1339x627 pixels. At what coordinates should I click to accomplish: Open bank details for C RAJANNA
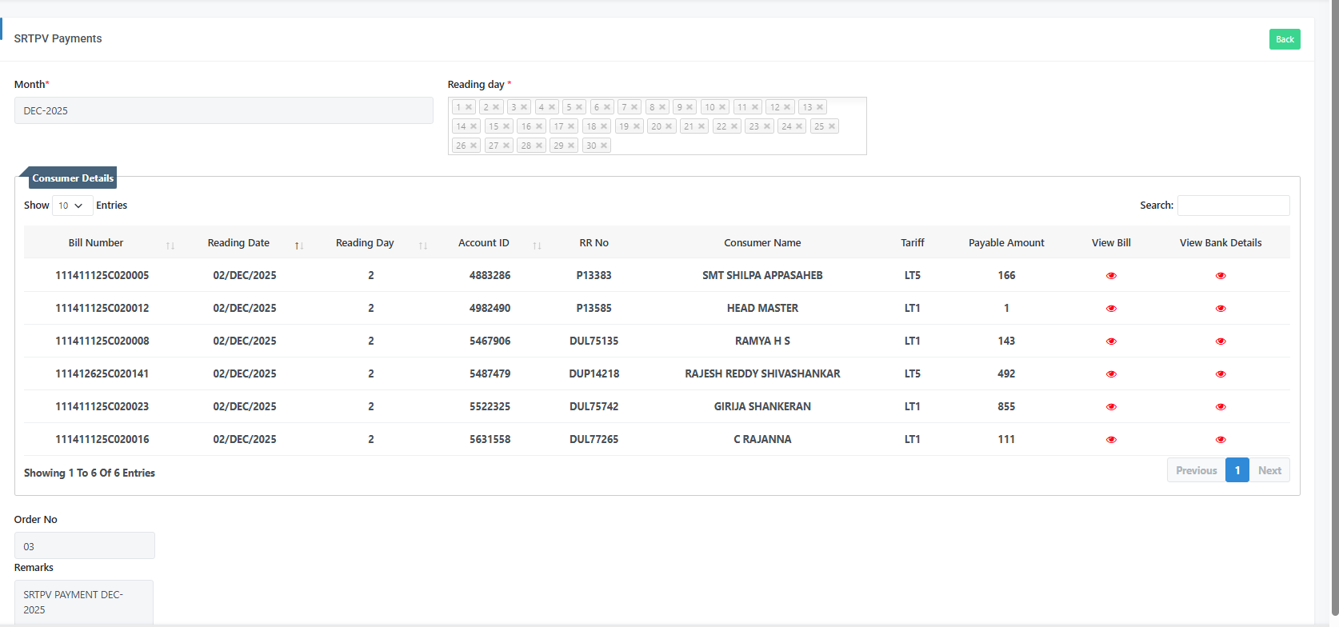pyautogui.click(x=1221, y=440)
